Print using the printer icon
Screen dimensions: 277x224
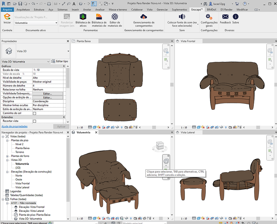(49, 4)
